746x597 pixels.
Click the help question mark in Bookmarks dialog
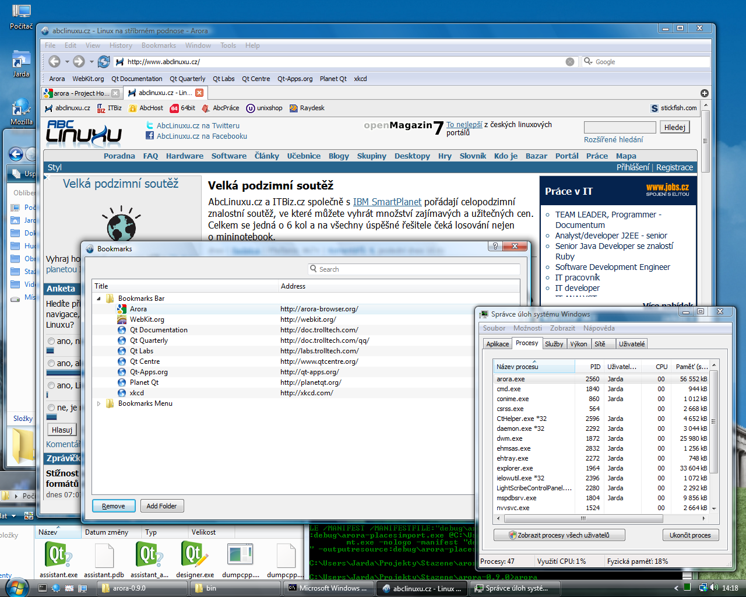coord(495,246)
